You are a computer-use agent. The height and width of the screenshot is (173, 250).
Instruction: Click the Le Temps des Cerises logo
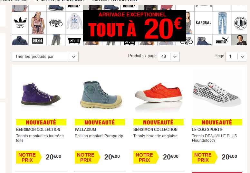coord(56,23)
